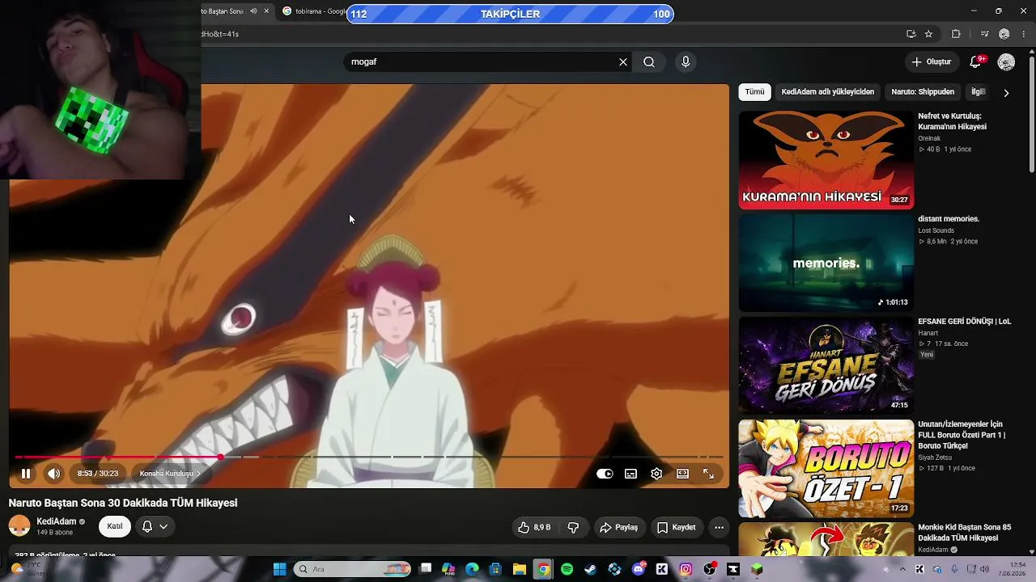This screenshot has width=1036, height=582.
Task: Open Steam from the taskbar
Action: click(x=590, y=569)
